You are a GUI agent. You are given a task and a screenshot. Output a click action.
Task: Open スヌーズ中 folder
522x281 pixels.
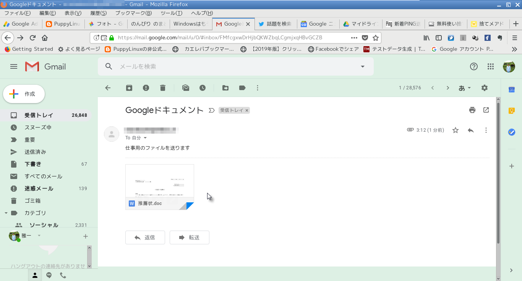coord(46,128)
